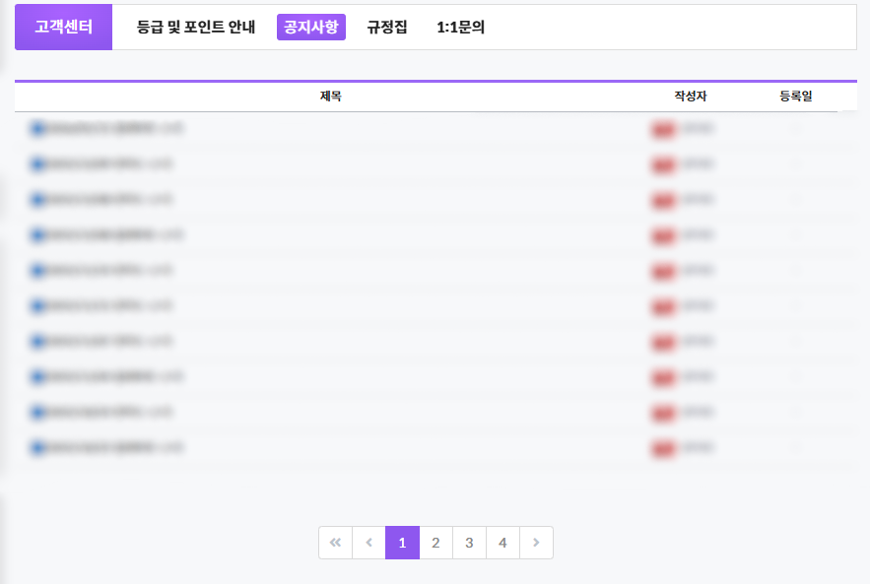The width and height of the screenshot is (870, 584).
Task: Open the 고객센터 main section
Action: pos(63,28)
